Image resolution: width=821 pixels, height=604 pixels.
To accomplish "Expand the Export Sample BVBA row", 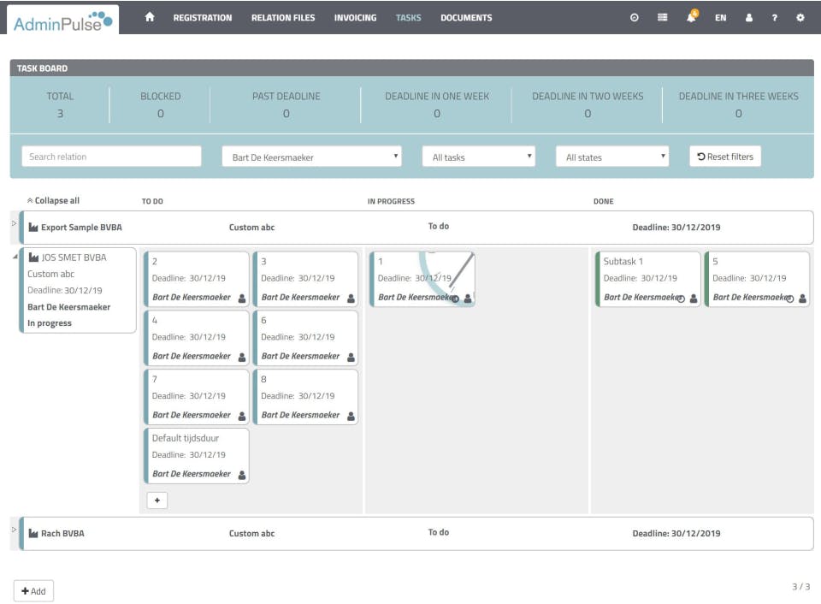I will point(15,223).
